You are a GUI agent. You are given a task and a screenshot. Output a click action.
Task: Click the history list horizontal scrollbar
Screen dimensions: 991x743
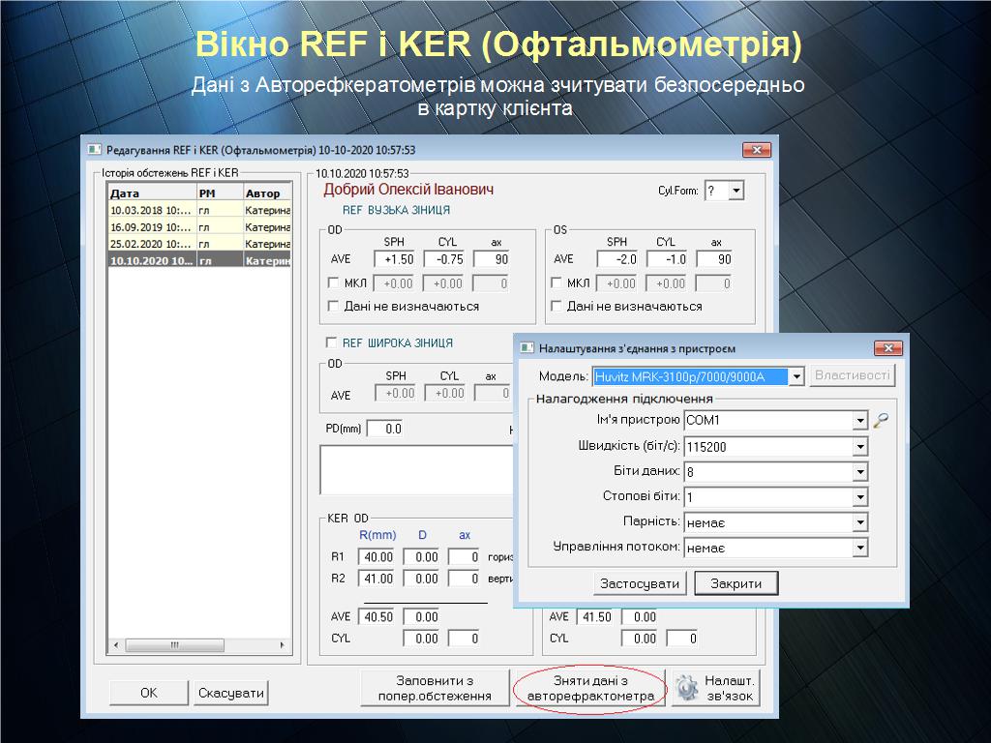pyautogui.click(x=198, y=645)
